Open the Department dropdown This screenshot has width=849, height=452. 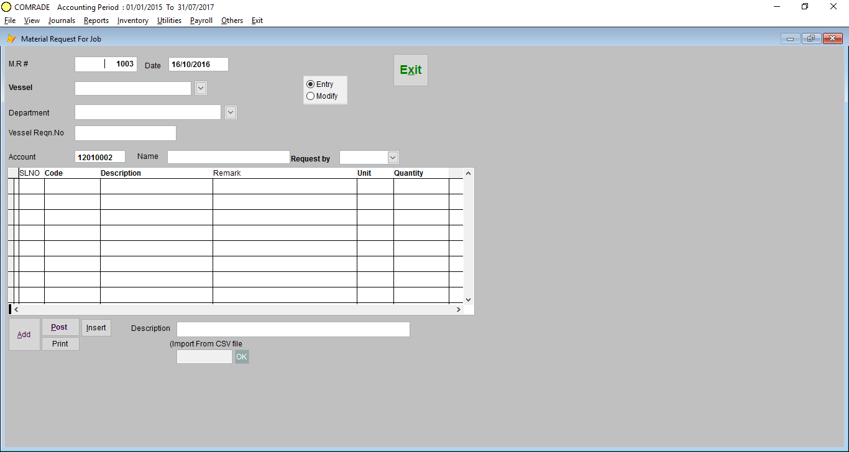pos(231,112)
